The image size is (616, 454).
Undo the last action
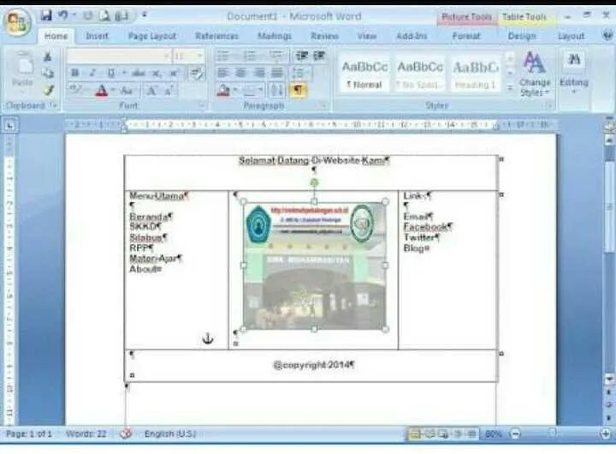click(62, 15)
